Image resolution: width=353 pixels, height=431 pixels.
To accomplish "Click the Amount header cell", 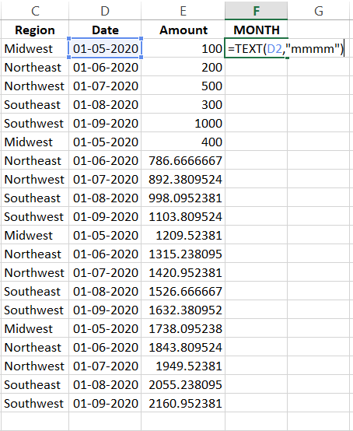I will (183, 30).
